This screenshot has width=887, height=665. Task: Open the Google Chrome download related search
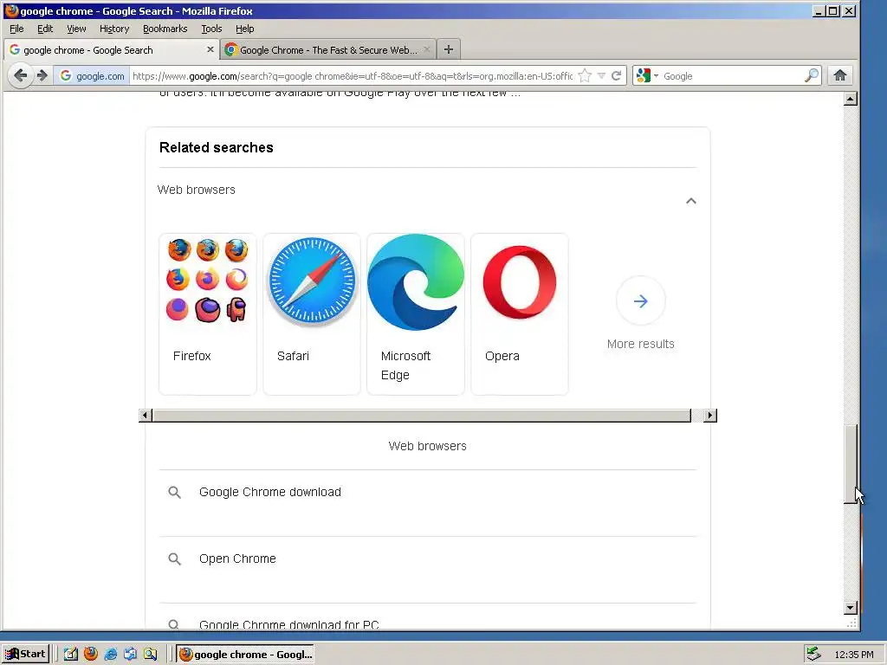[x=270, y=492]
